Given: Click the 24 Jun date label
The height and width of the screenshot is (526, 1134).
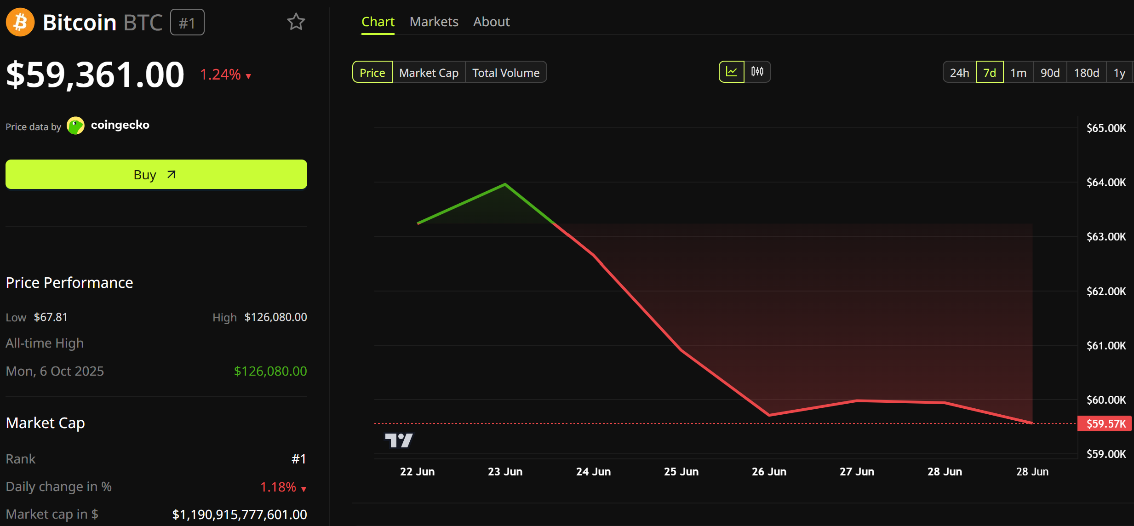Looking at the screenshot, I should click(x=593, y=472).
